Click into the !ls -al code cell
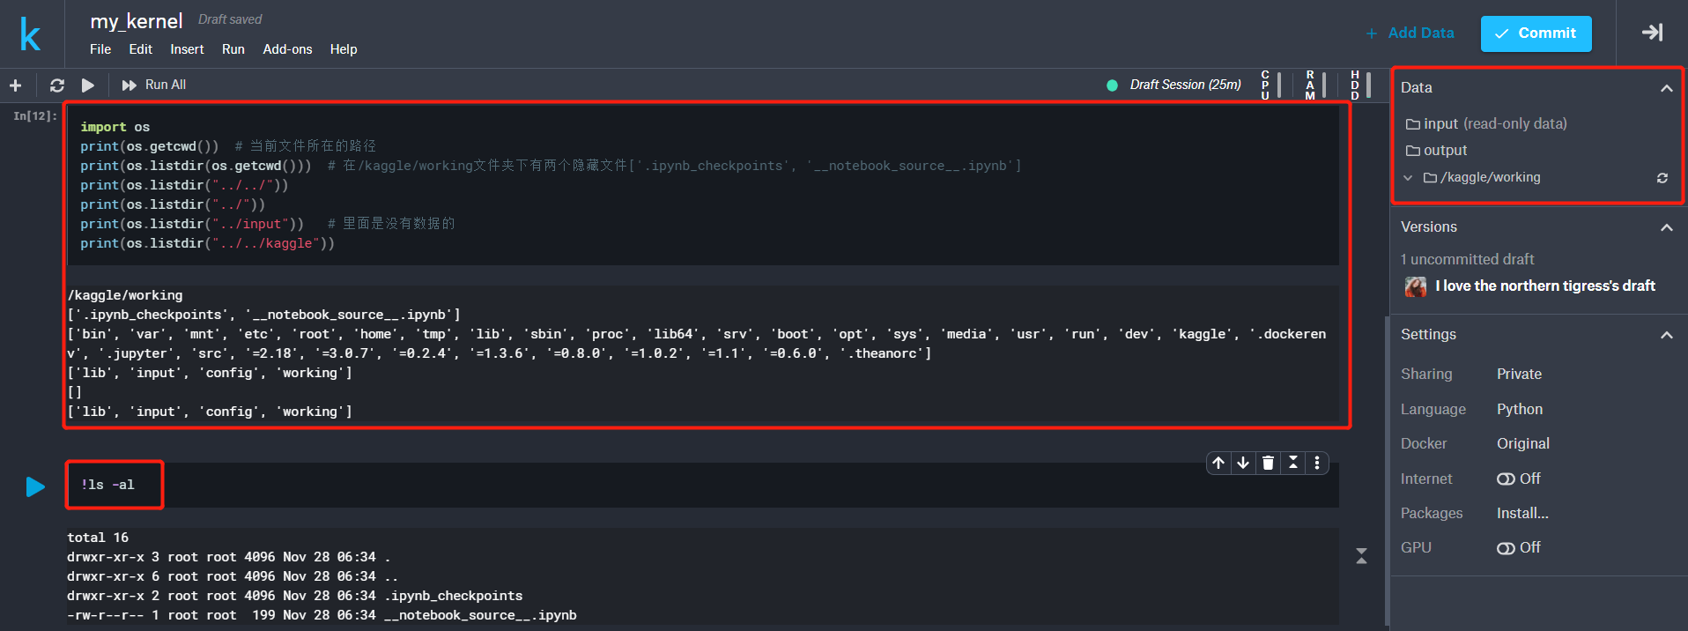1688x631 pixels. 702,485
